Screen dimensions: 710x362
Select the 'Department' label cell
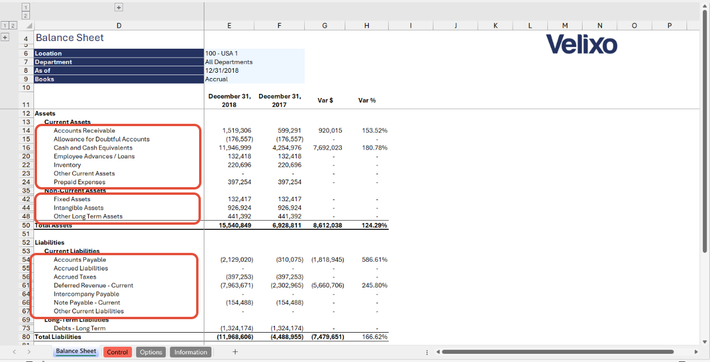pos(119,62)
